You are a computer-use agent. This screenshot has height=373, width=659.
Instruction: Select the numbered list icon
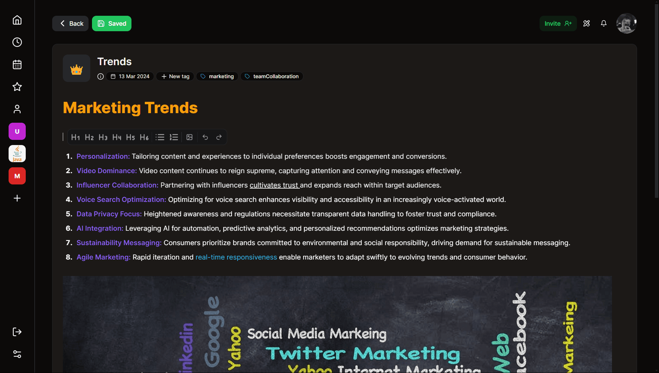click(173, 136)
